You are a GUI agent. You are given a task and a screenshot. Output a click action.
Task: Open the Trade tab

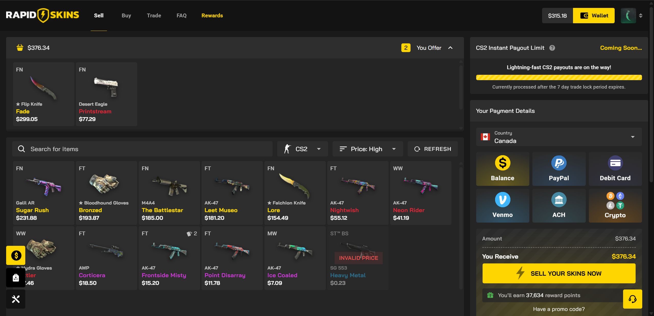tap(154, 16)
